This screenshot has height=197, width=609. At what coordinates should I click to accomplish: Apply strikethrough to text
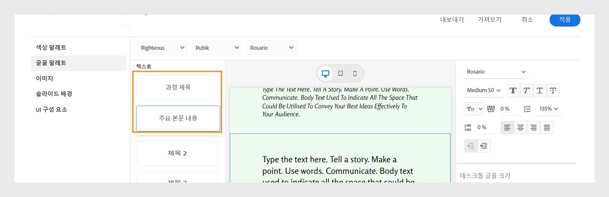click(x=553, y=91)
